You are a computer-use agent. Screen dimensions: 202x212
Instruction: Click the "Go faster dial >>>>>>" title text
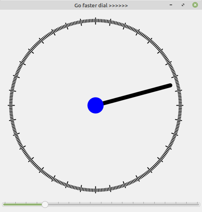tap(101, 6)
